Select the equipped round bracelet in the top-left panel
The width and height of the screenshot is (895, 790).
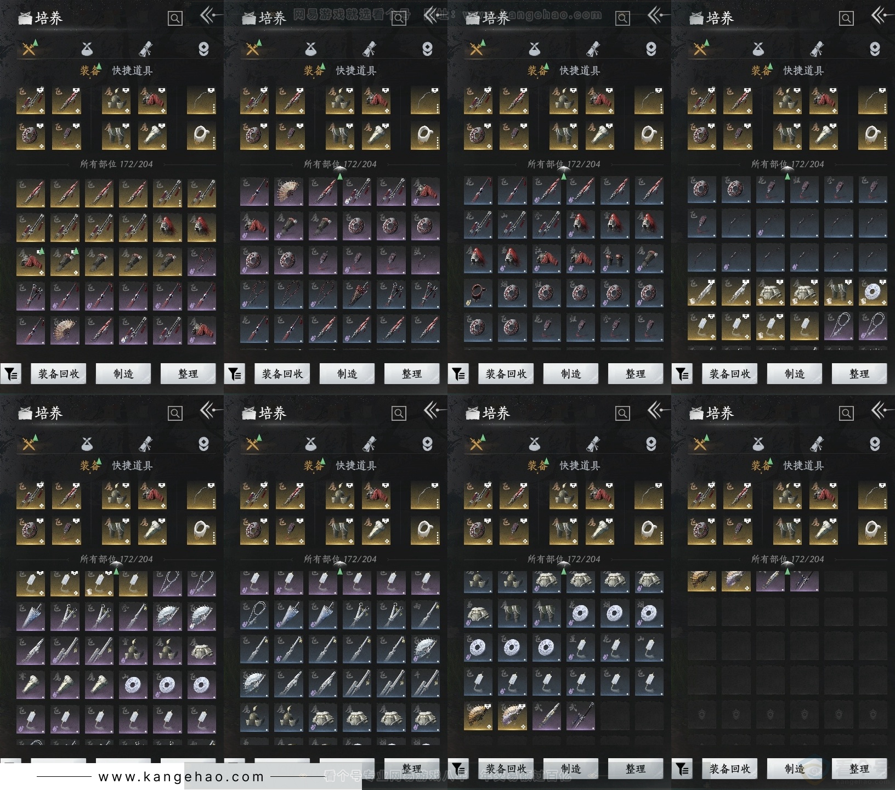(x=31, y=136)
